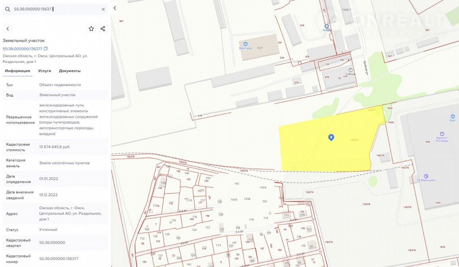Add parcel to favorites with star icon
The image size is (459, 267).
(91, 29)
